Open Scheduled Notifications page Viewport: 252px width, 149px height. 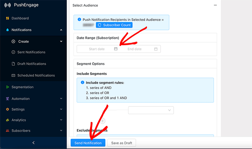[x=36, y=76]
